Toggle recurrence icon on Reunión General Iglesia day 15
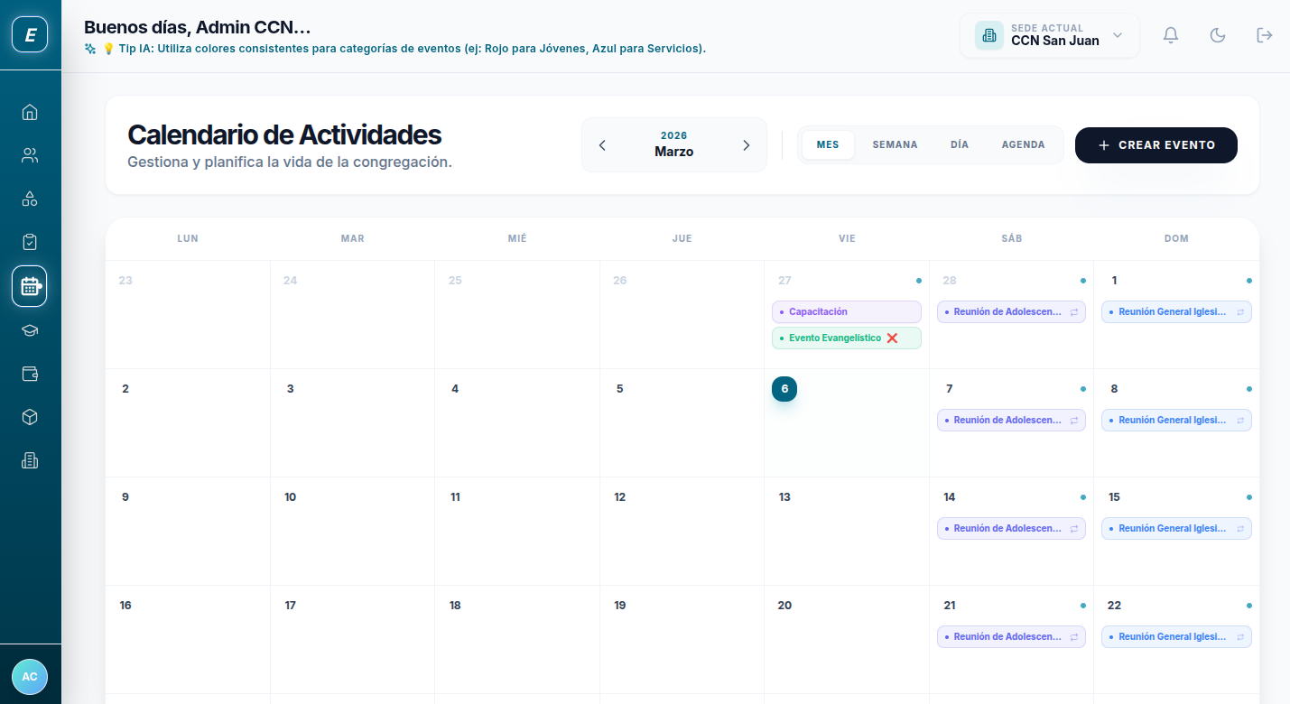Viewport: 1290px width, 704px height. [1240, 528]
